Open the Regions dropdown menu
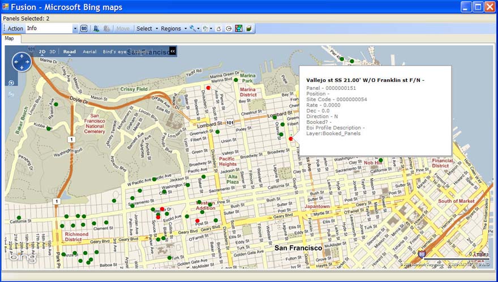Viewport: 498px width, 282px height. (173, 29)
